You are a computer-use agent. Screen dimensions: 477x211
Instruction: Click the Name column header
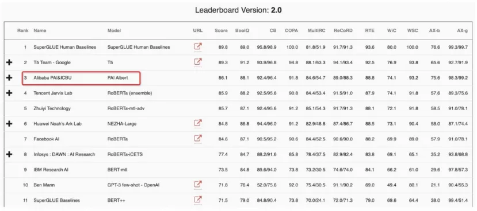(x=40, y=30)
